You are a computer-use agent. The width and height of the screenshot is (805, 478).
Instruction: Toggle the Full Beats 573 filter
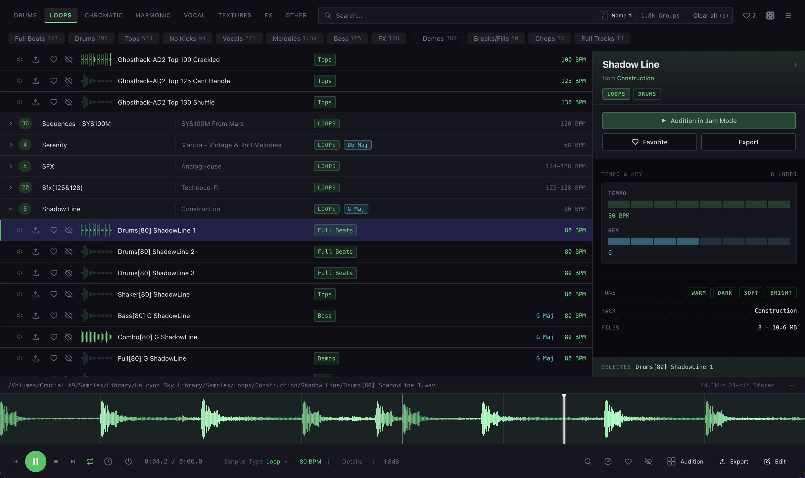36,38
